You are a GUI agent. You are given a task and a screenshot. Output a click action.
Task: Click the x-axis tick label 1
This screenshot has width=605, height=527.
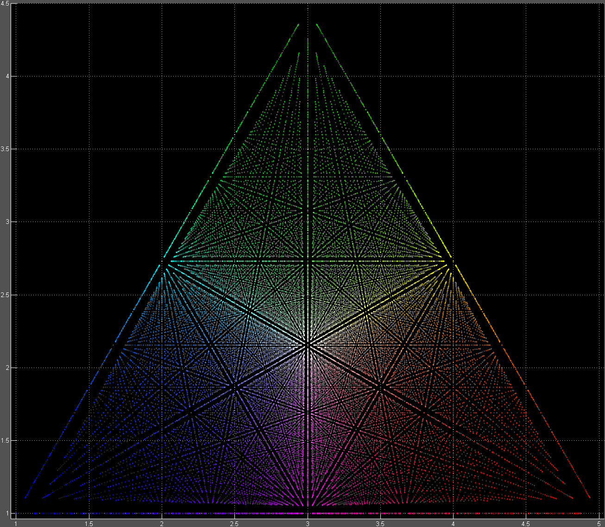(x=16, y=523)
